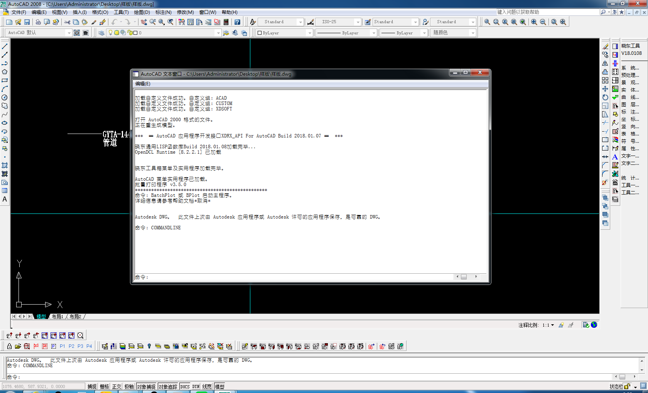Select the Polygon tool in the draw toolbar
Viewport: 648px width, 393px height.
5,72
